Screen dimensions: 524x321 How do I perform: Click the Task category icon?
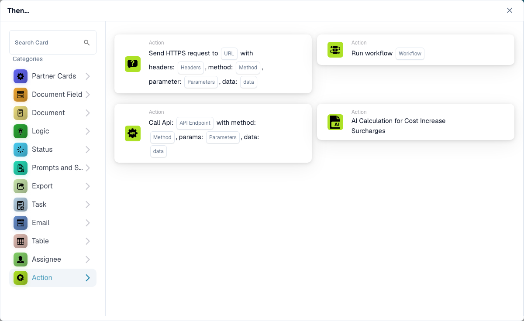tap(21, 205)
